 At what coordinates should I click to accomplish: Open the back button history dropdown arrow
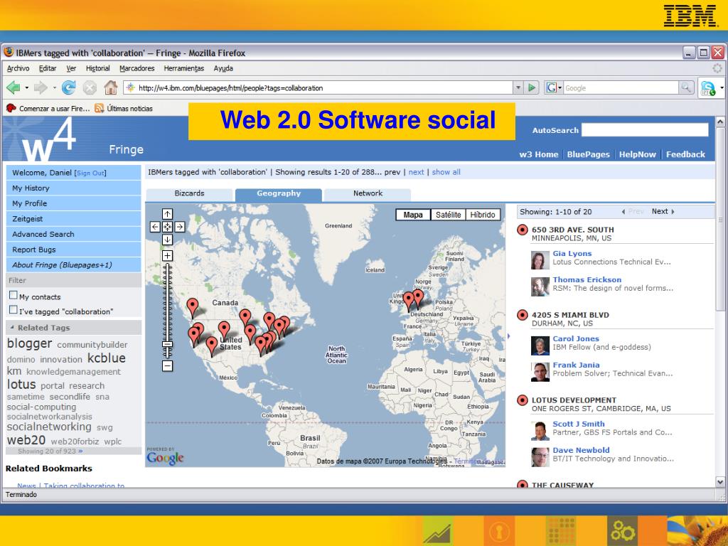(27, 87)
